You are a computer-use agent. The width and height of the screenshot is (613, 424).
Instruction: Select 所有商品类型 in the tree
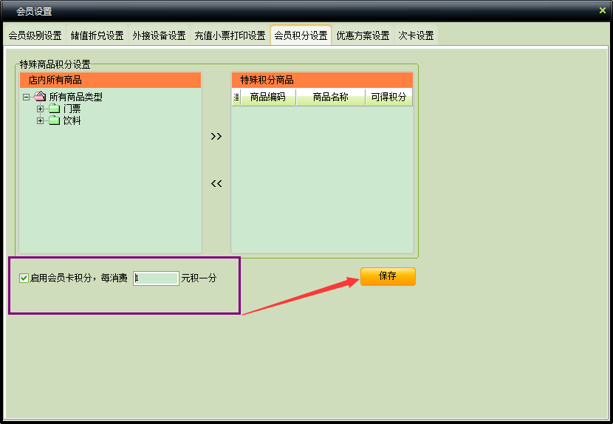[x=76, y=97]
